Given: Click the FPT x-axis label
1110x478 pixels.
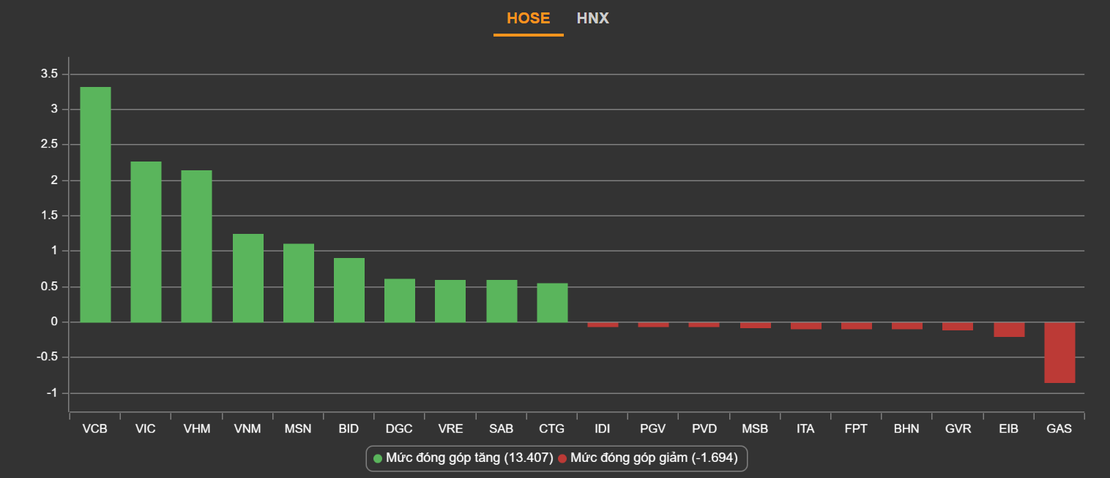Looking at the screenshot, I should 856,429.
